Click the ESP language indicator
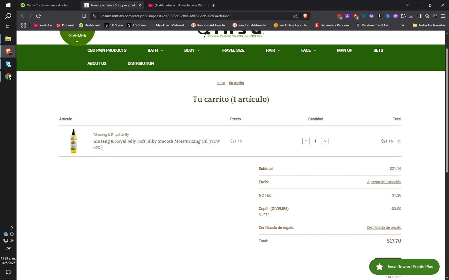Image resolution: width=449 pixels, height=280 pixels. [x=8, y=248]
